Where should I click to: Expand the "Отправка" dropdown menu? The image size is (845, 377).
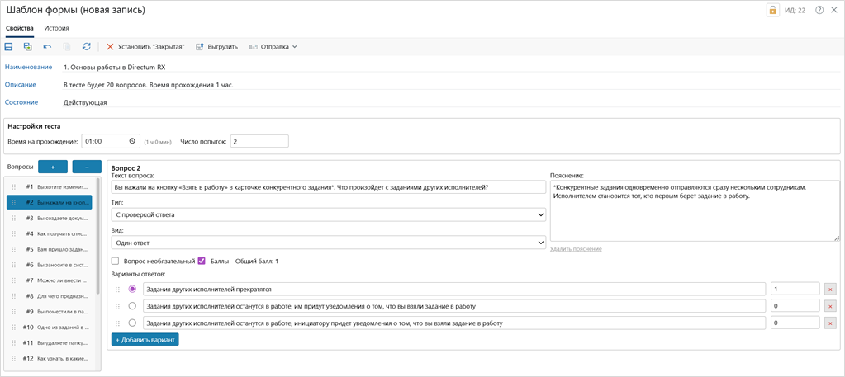pos(274,47)
